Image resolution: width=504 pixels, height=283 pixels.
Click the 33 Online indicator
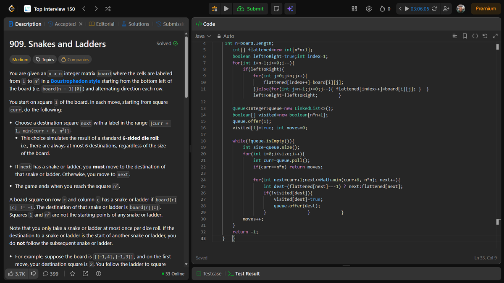pyautogui.click(x=173, y=274)
